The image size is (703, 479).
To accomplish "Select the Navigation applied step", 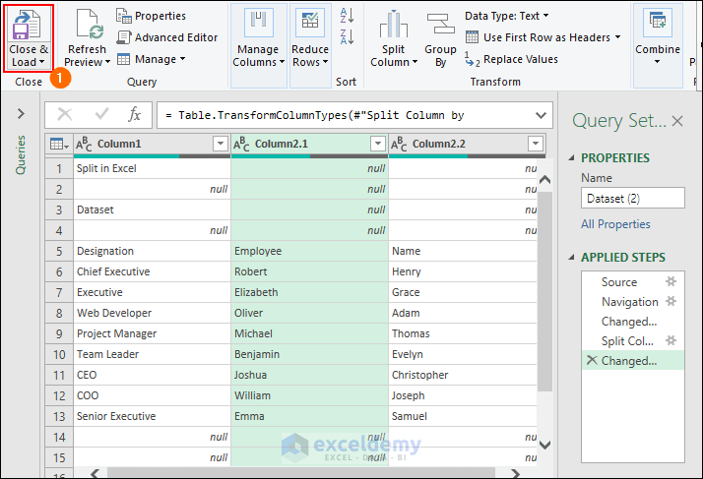I will tap(629, 302).
